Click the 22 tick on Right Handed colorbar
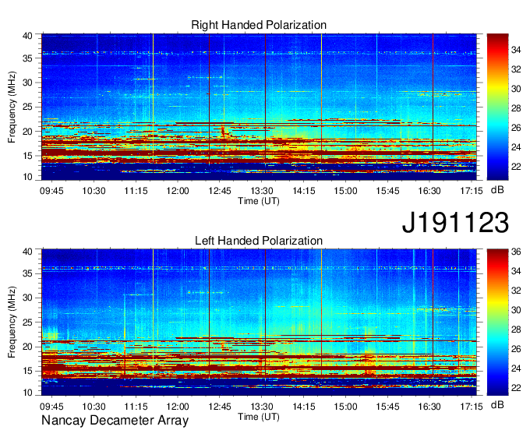Viewport: 530px width, 430px height. pos(516,167)
